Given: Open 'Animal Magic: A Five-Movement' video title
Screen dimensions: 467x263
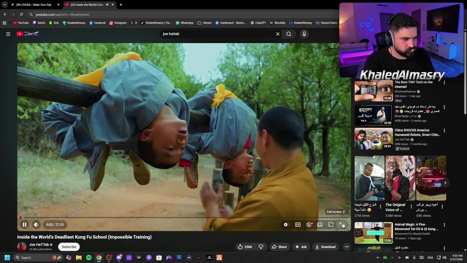Looking at the screenshot, I should tap(416, 227).
